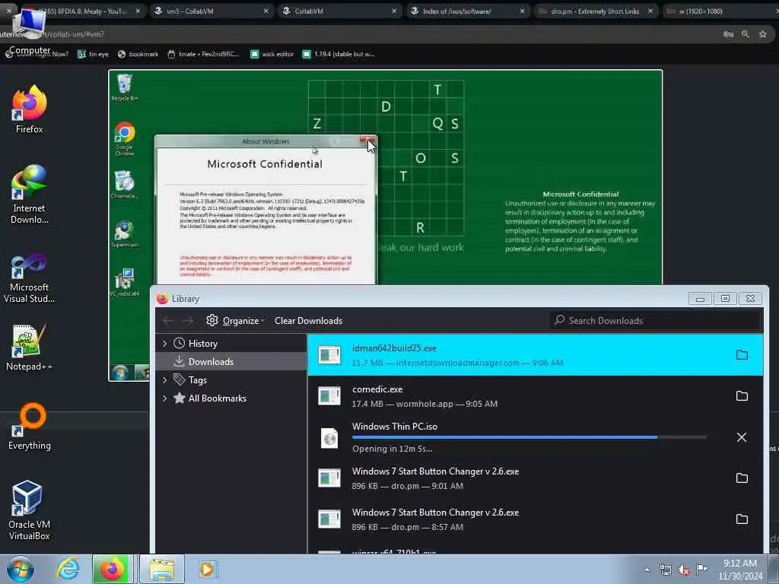Select Tags in the Library sidebar
Screen dimensions: 779x584
(x=231, y=380)
